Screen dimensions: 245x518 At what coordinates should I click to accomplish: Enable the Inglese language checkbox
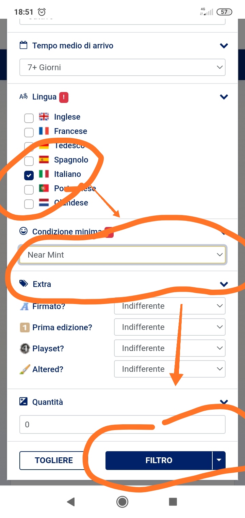(x=29, y=118)
